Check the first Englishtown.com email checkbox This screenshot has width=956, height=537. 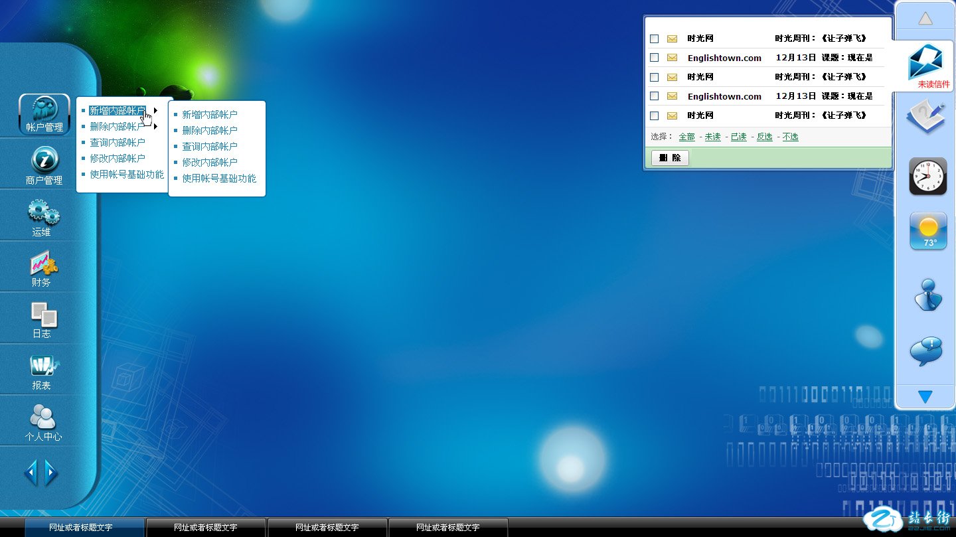(654, 58)
